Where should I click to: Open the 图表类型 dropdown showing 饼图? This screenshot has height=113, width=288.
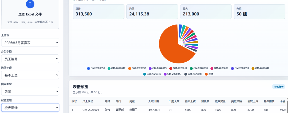click(x=30, y=91)
